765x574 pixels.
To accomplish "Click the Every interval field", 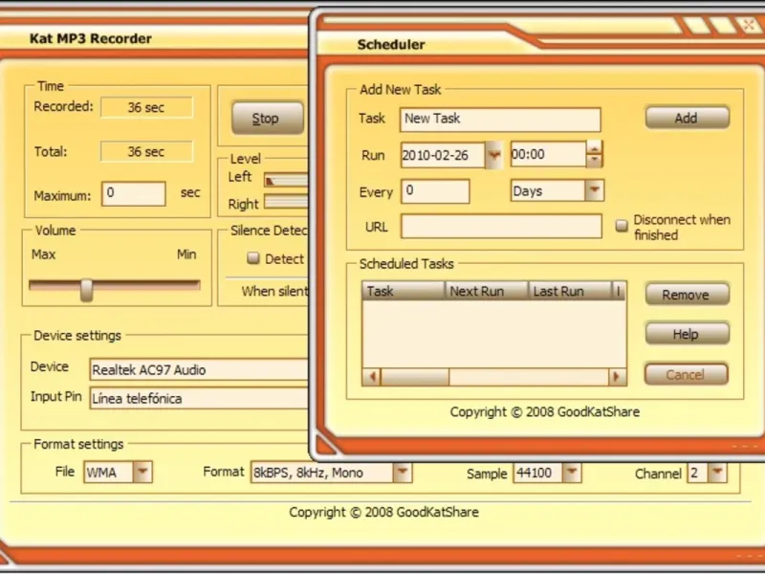I will [x=435, y=191].
